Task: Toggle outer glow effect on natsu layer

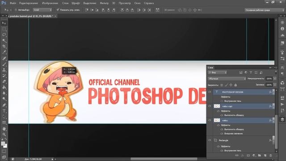Action: tap(222, 134)
